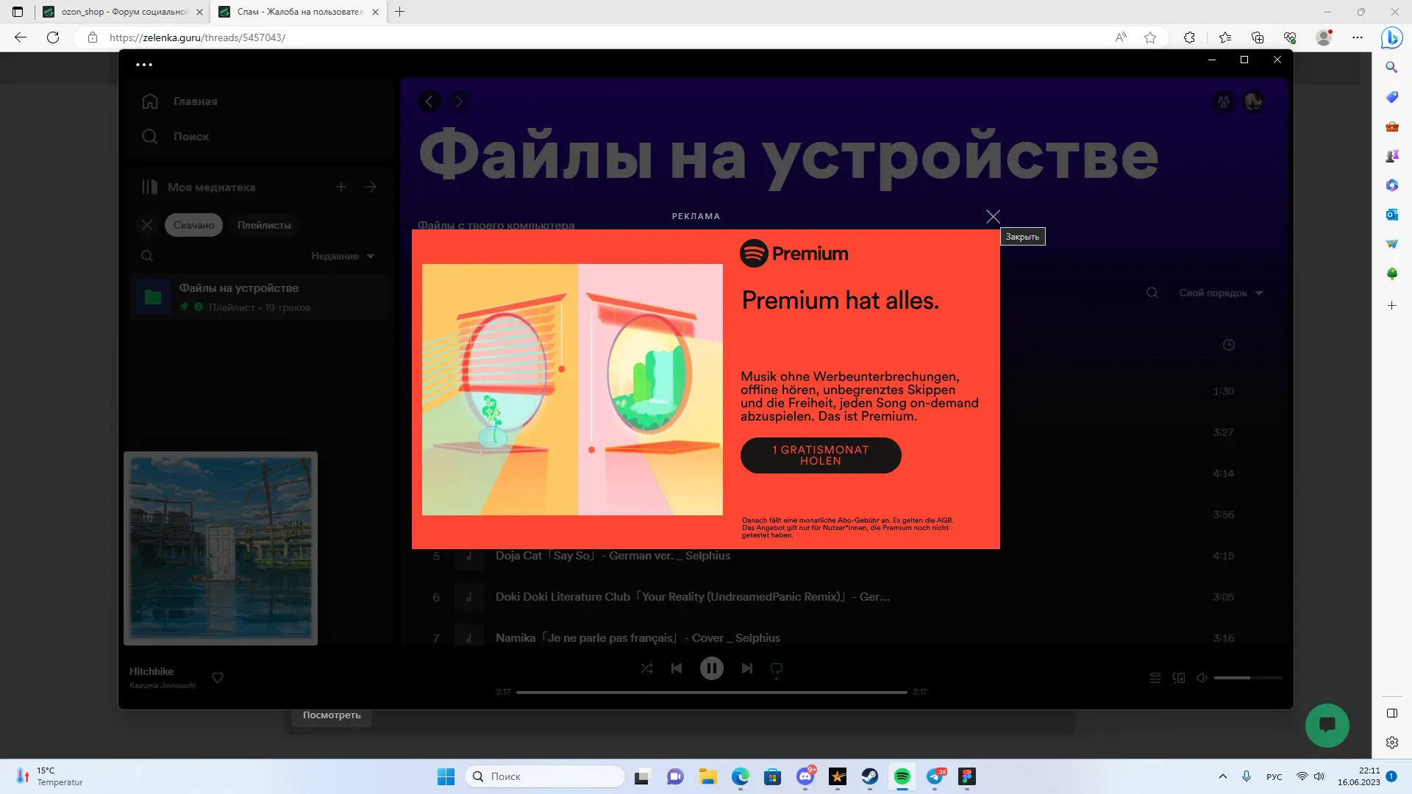Skip to the next track

click(x=746, y=668)
